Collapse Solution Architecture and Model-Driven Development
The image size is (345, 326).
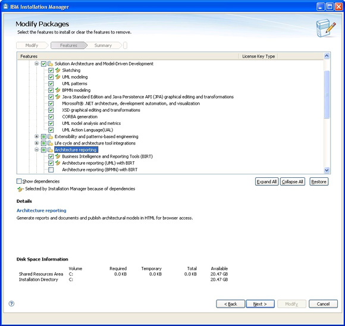36,64
